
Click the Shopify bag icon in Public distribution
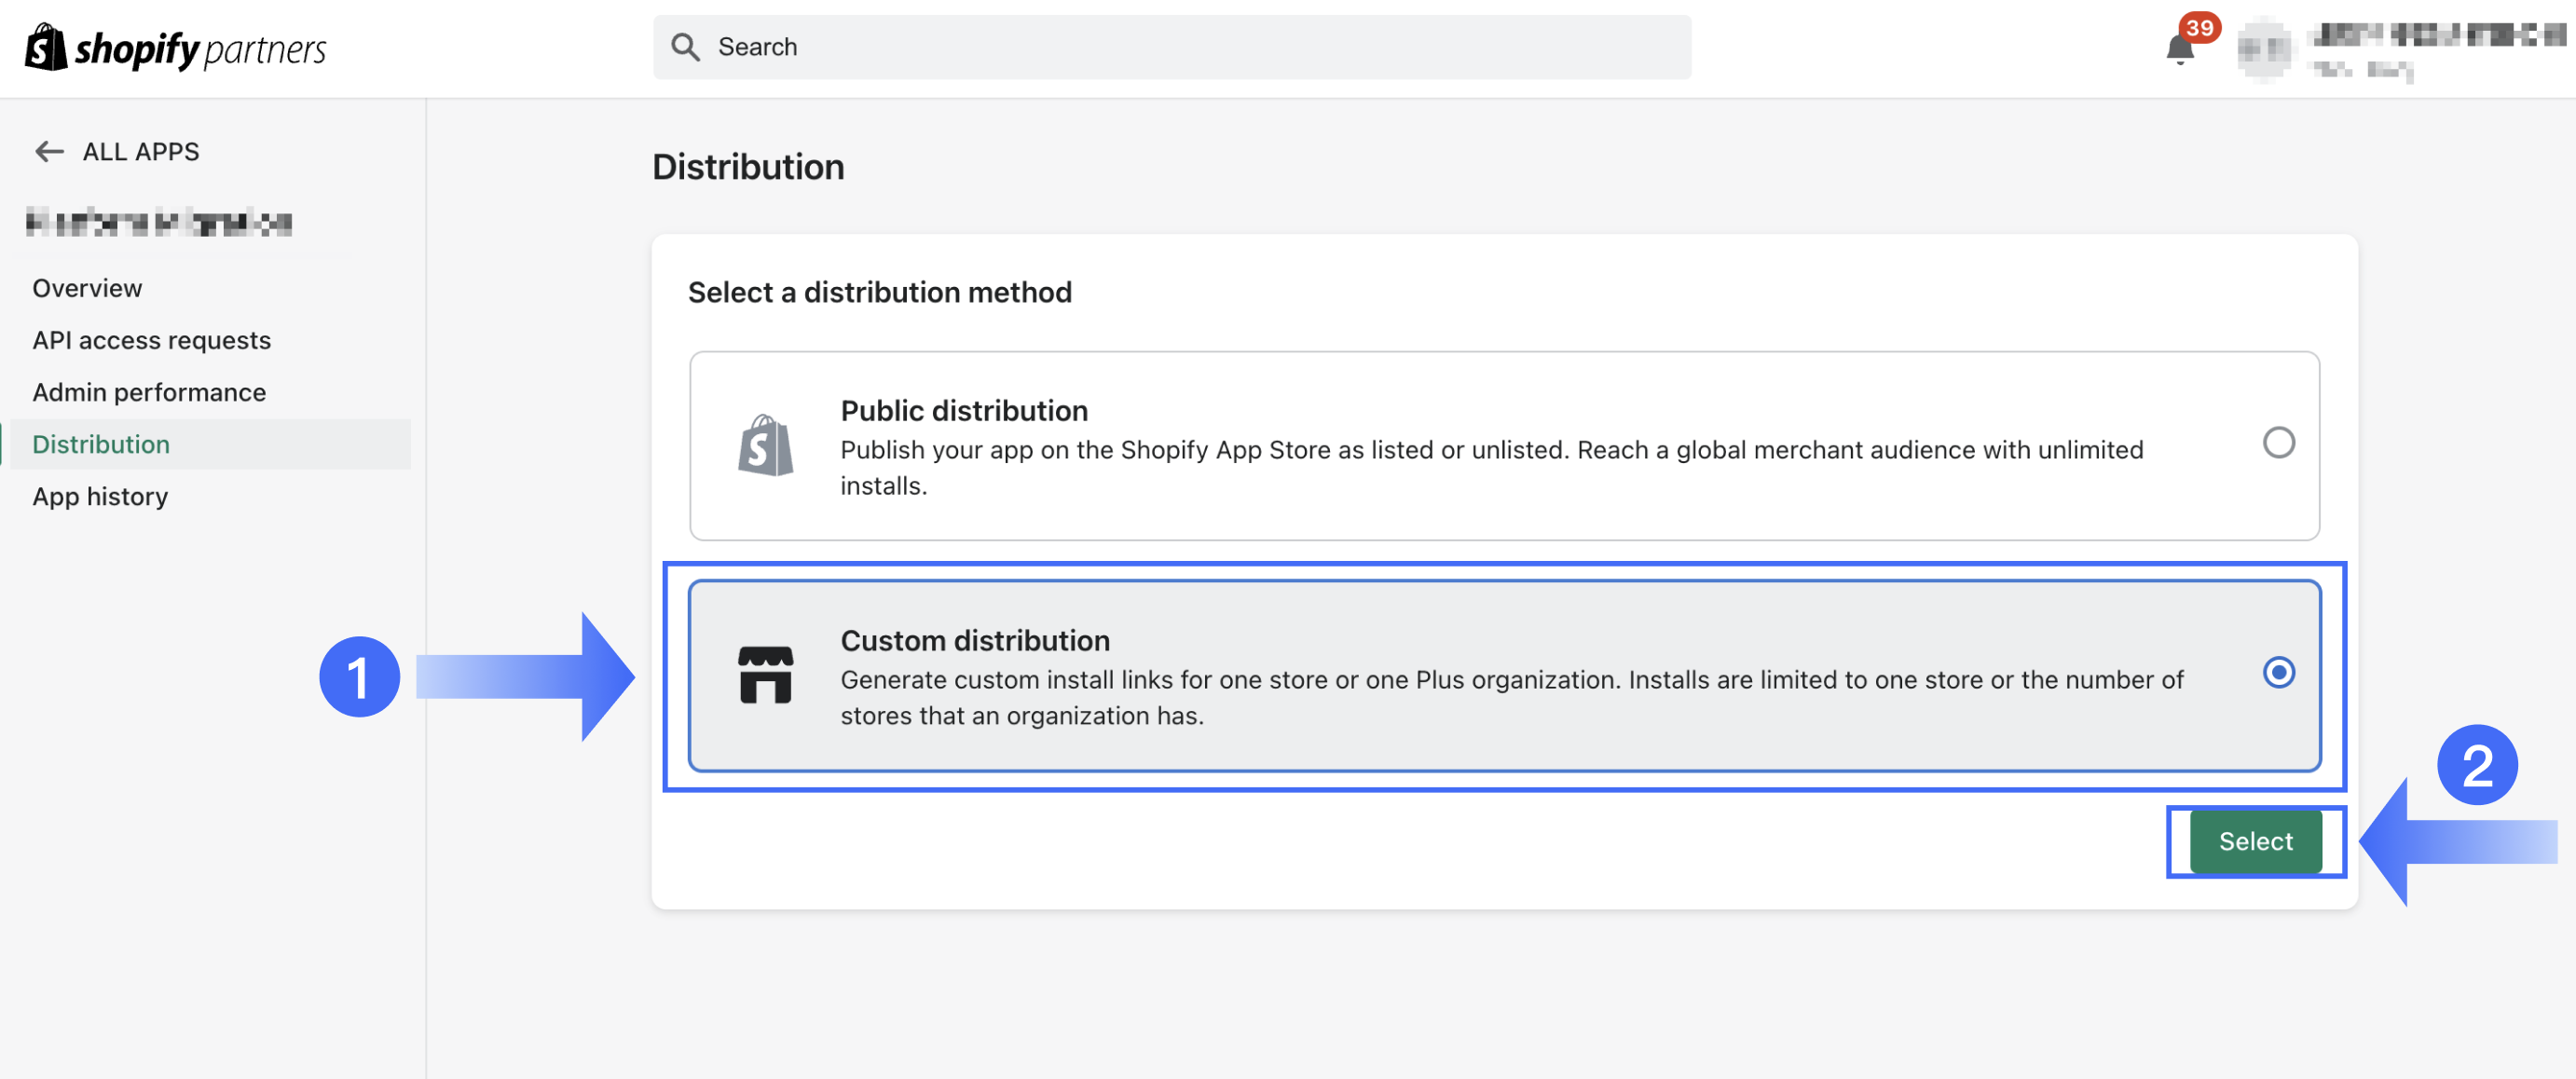tap(765, 446)
